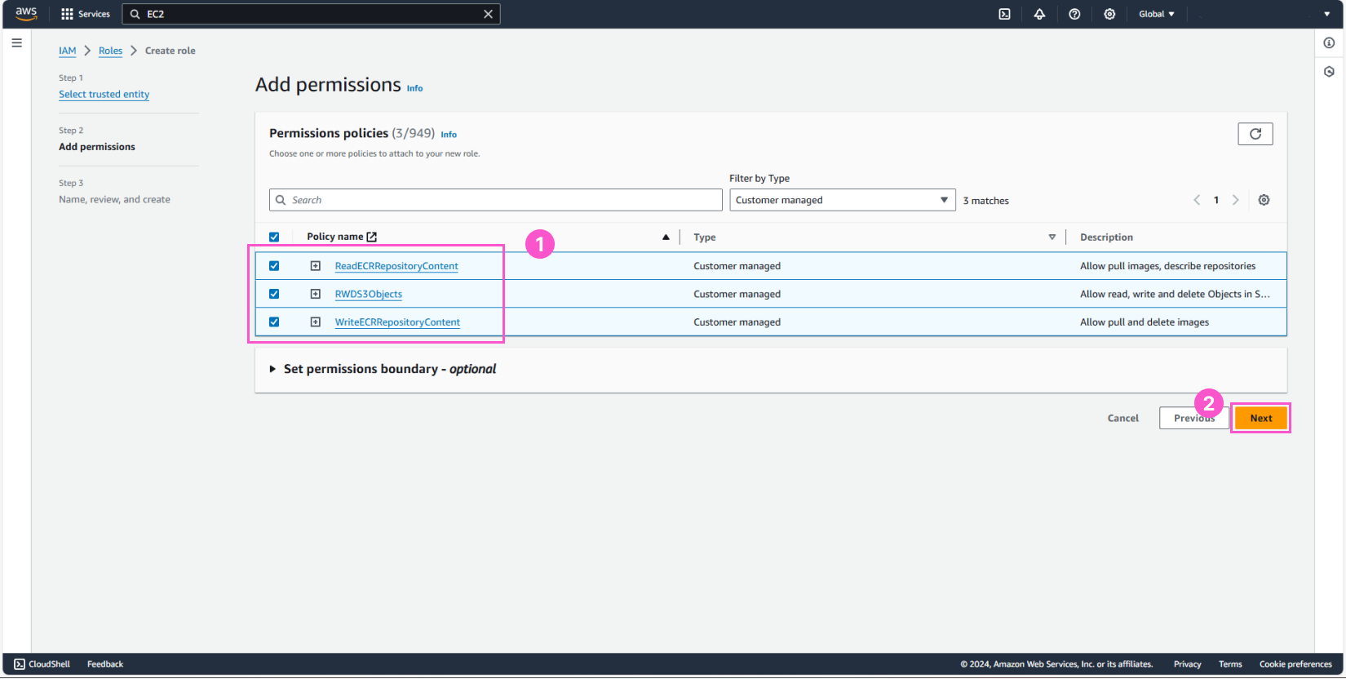
Task: Uncheck the WriteECRRepositoryContent policy
Action: [x=274, y=322]
